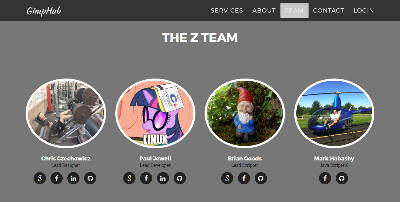Go to the Services nav item
Screen dimensions: 400x202
[x=227, y=10]
